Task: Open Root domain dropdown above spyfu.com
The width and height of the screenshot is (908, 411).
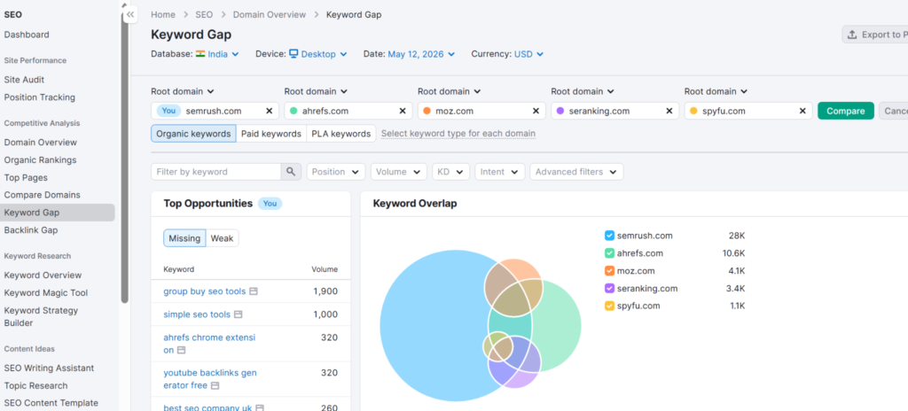Action: pyautogui.click(x=716, y=91)
